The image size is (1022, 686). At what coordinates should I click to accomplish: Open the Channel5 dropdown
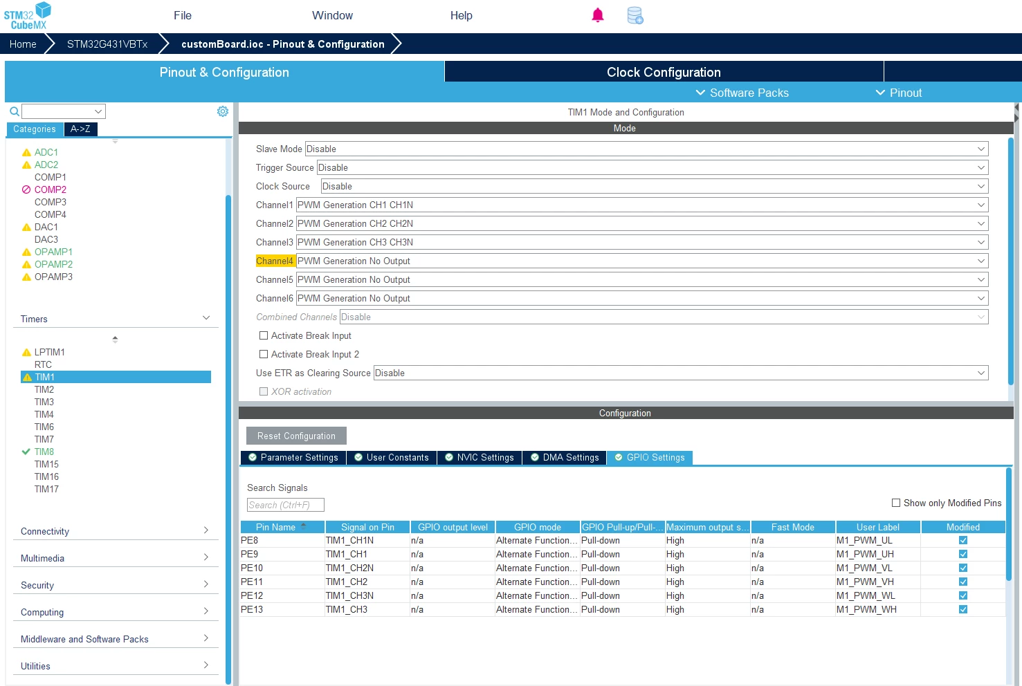pyautogui.click(x=642, y=279)
